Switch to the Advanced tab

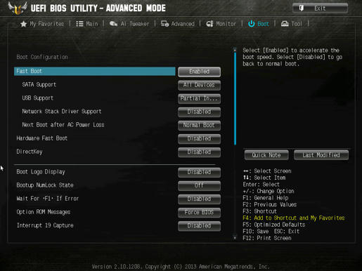pos(177,24)
